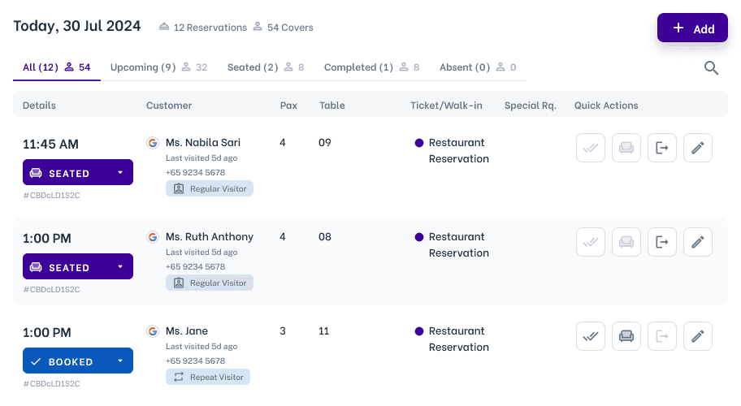Click the Customer column header
Image resolution: width=741 pixels, height=406 pixels.
[169, 106]
